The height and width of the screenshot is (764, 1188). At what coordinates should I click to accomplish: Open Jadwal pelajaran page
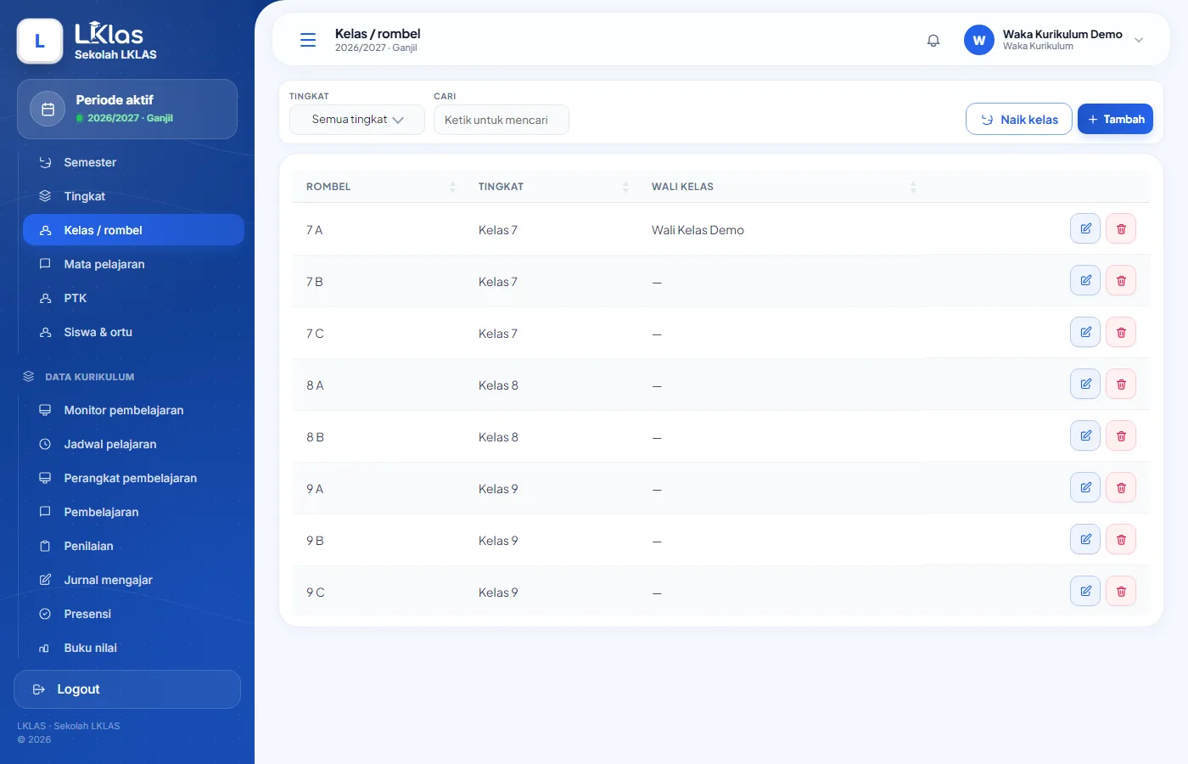pyautogui.click(x=133, y=444)
